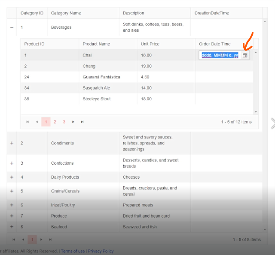Expand the Seafood category row
This screenshot has width=275, height=255.
pos(12,227)
